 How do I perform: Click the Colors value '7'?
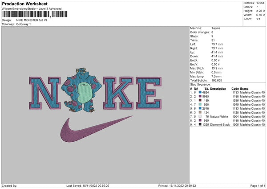[x=257, y=7]
